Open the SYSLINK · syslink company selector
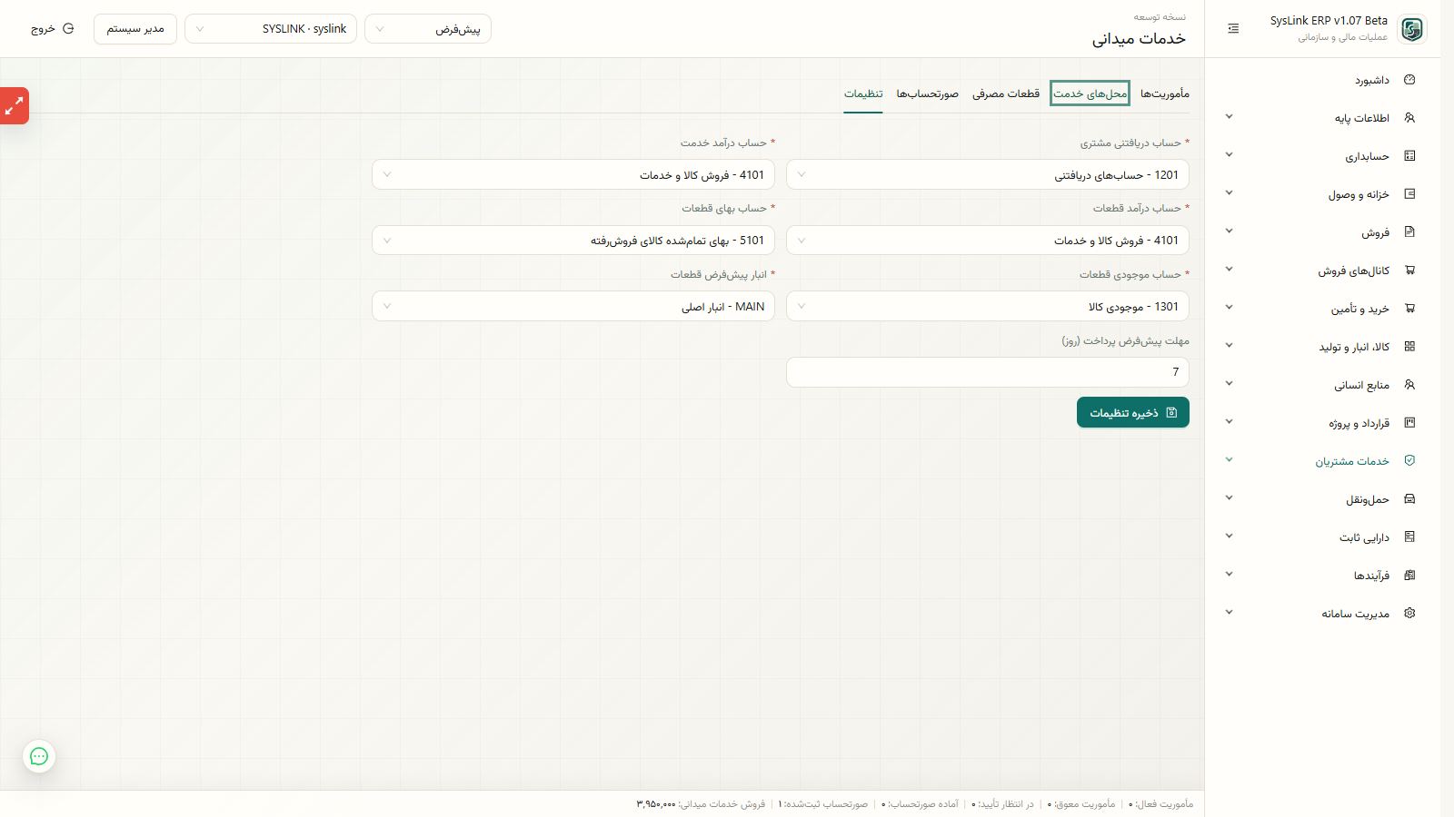Screen dimensions: 1454x817 (x=271, y=29)
